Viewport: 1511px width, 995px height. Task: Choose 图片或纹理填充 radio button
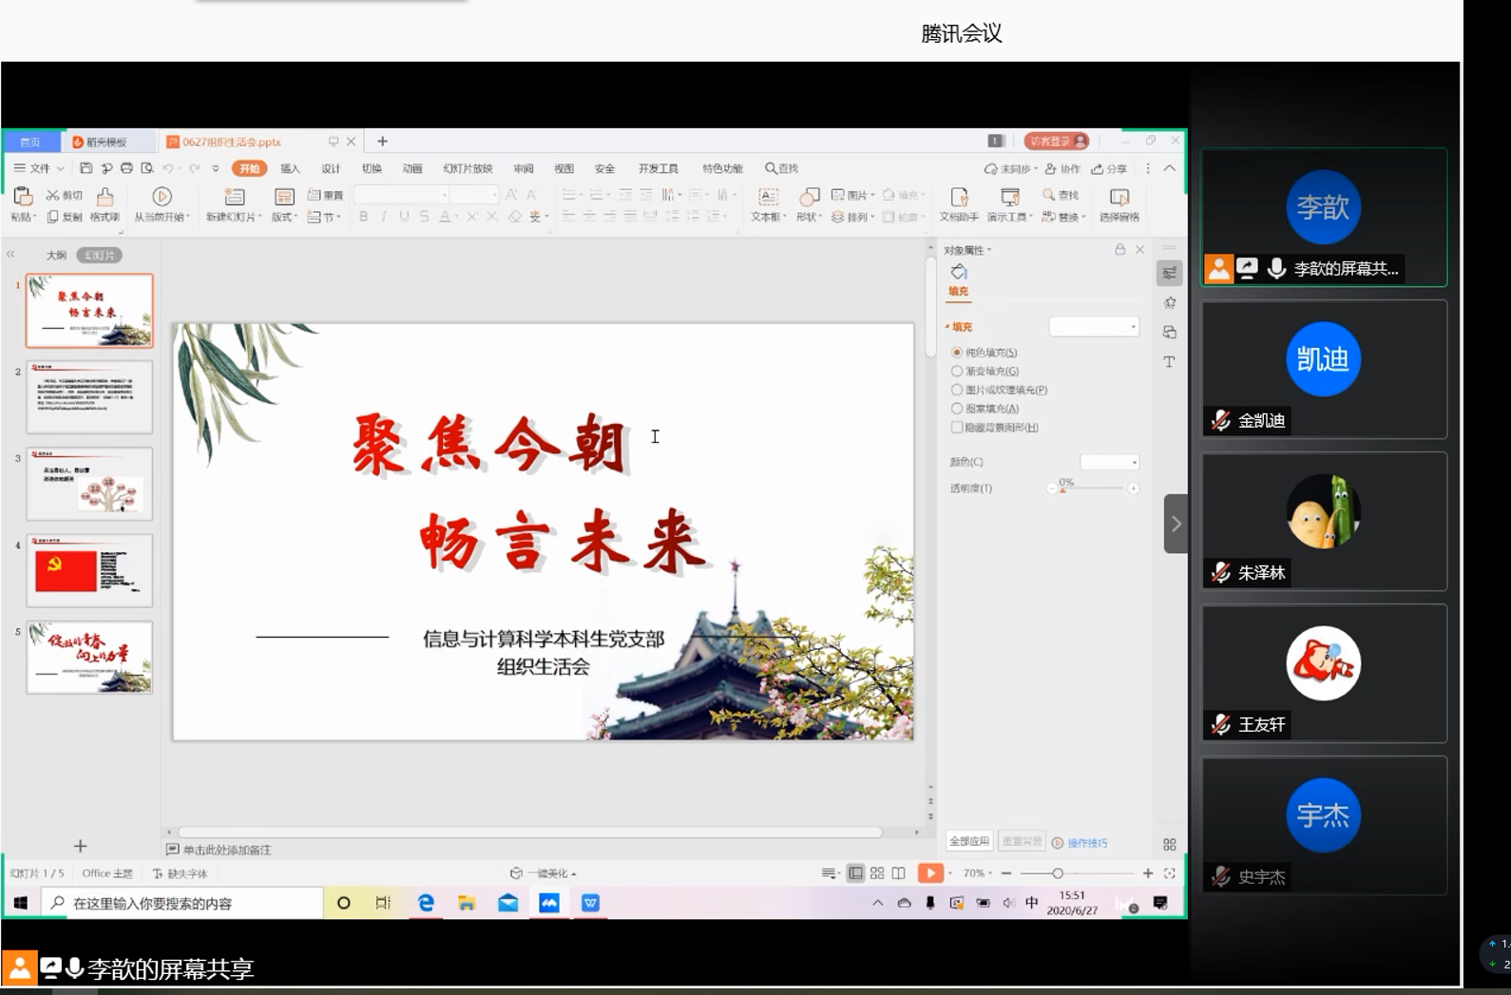click(x=957, y=390)
